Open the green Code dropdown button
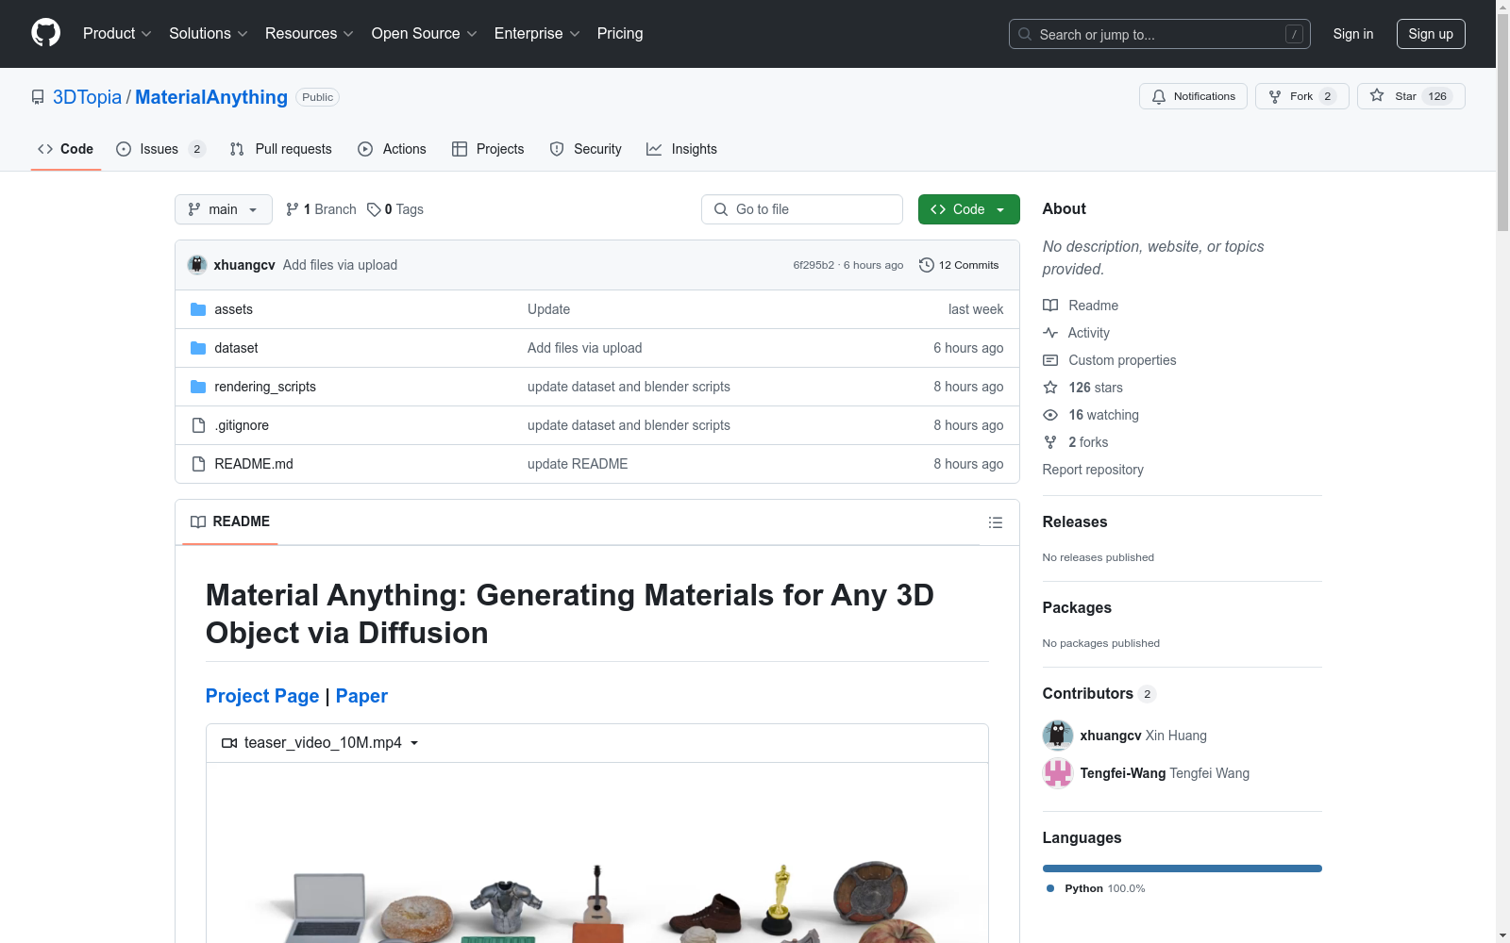This screenshot has width=1510, height=943. tap(968, 209)
